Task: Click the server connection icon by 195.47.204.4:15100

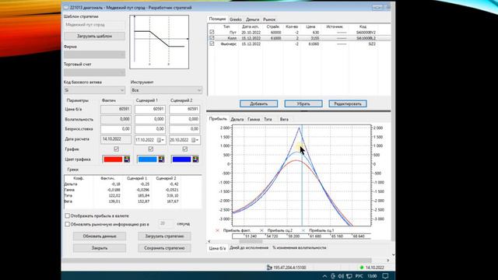Action: 269,268
